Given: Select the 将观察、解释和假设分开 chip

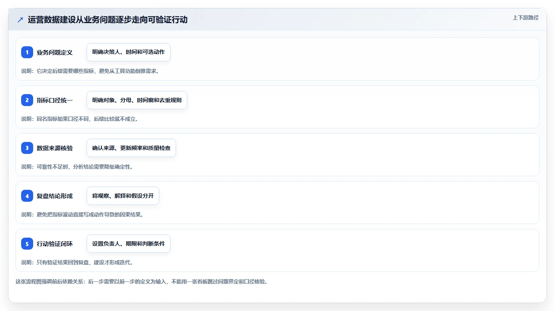Looking at the screenshot, I should pyautogui.click(x=123, y=196).
